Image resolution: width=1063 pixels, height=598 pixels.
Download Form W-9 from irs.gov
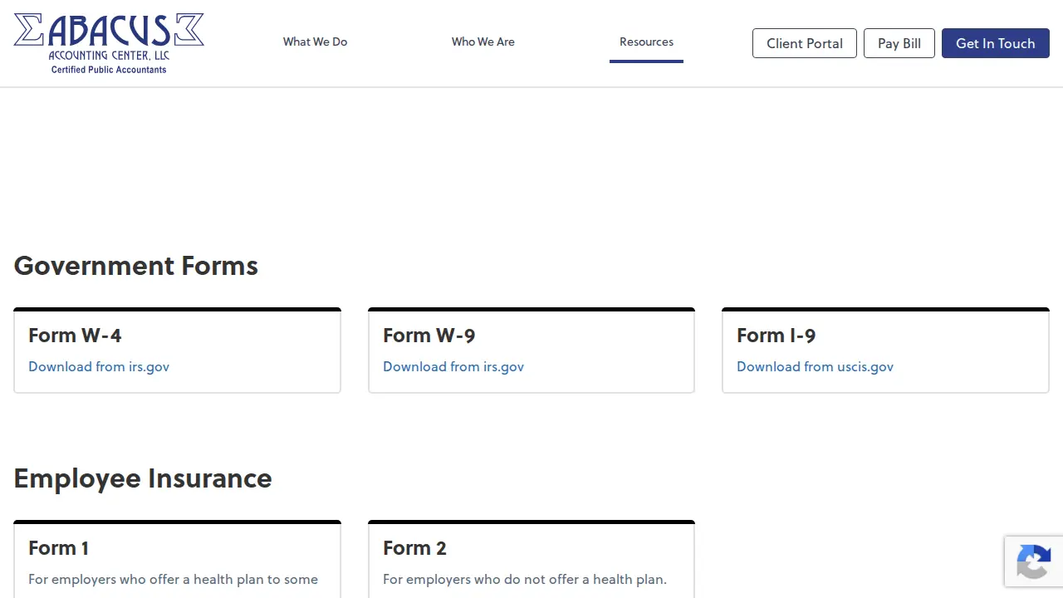(x=453, y=366)
